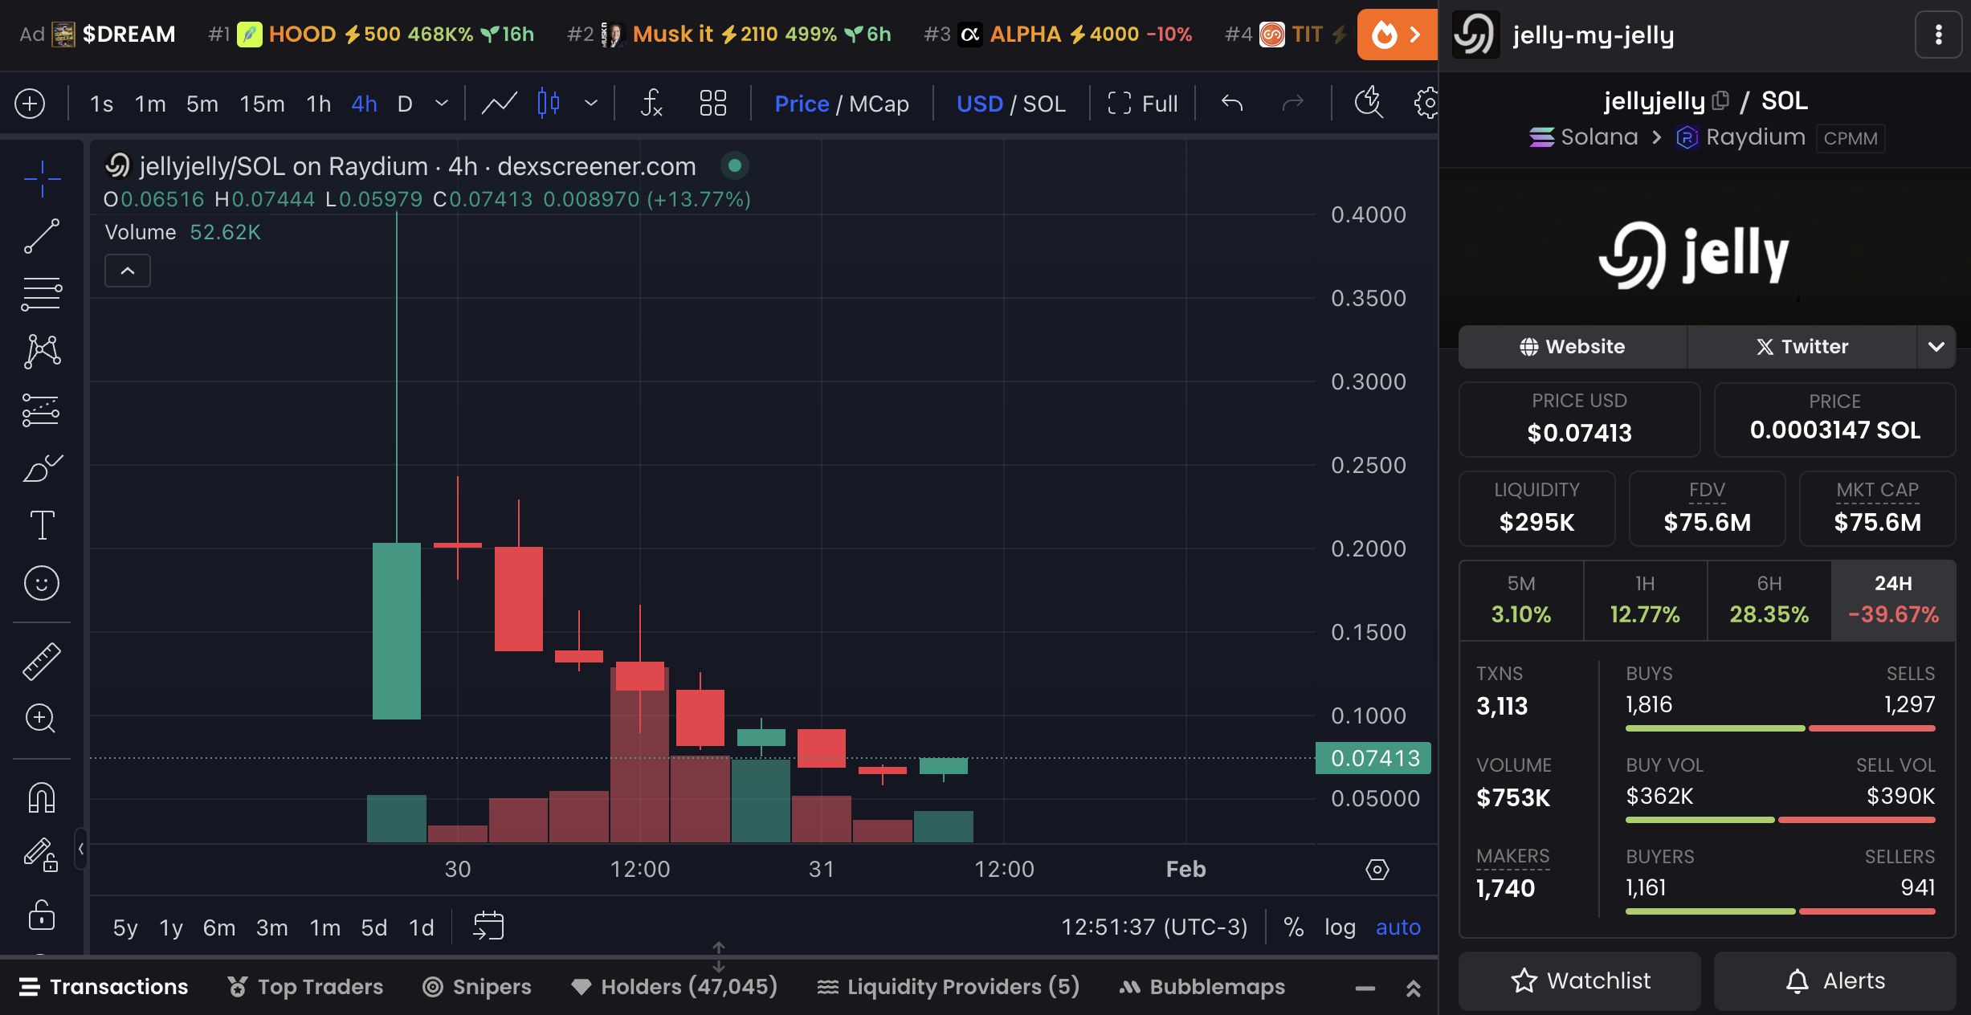The image size is (1971, 1015).
Task: Add symbol to compare with plus icon
Action: pyautogui.click(x=30, y=104)
